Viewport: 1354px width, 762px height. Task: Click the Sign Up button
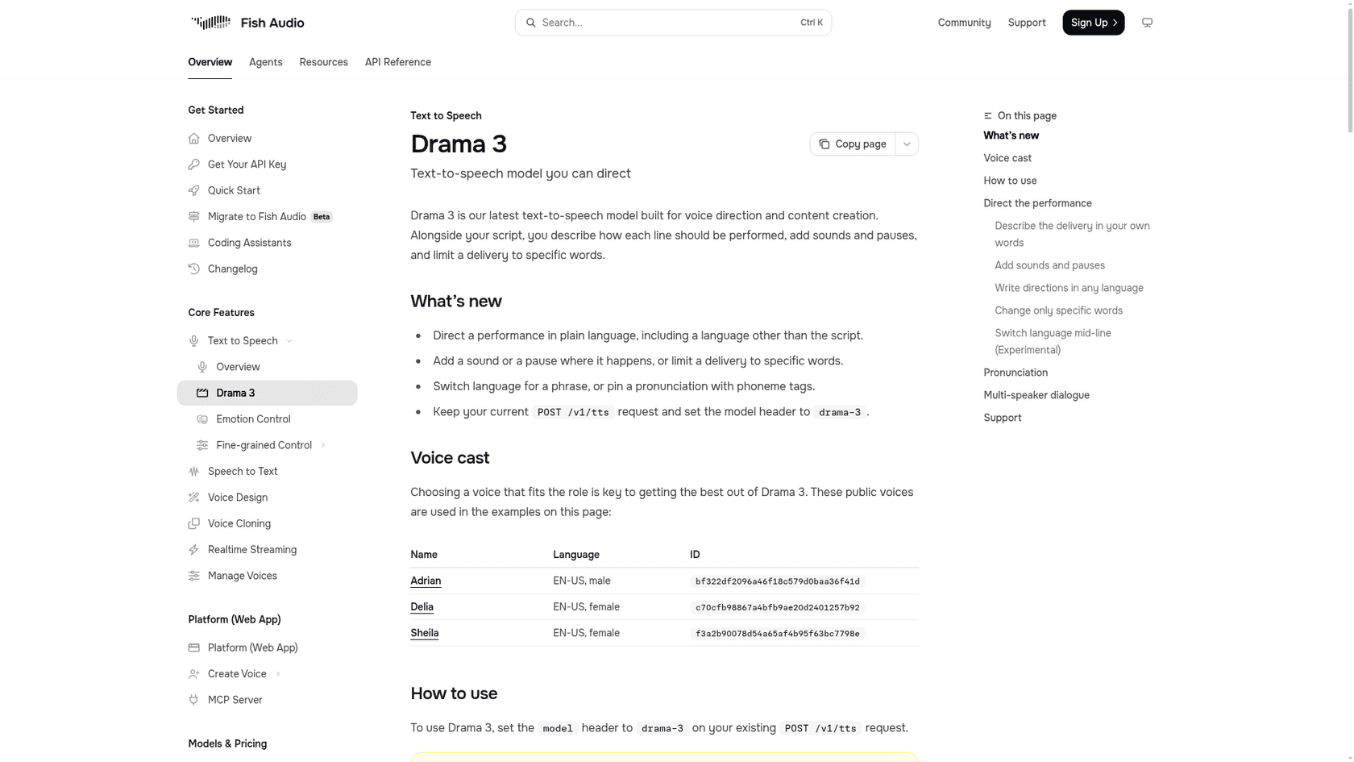[1093, 23]
